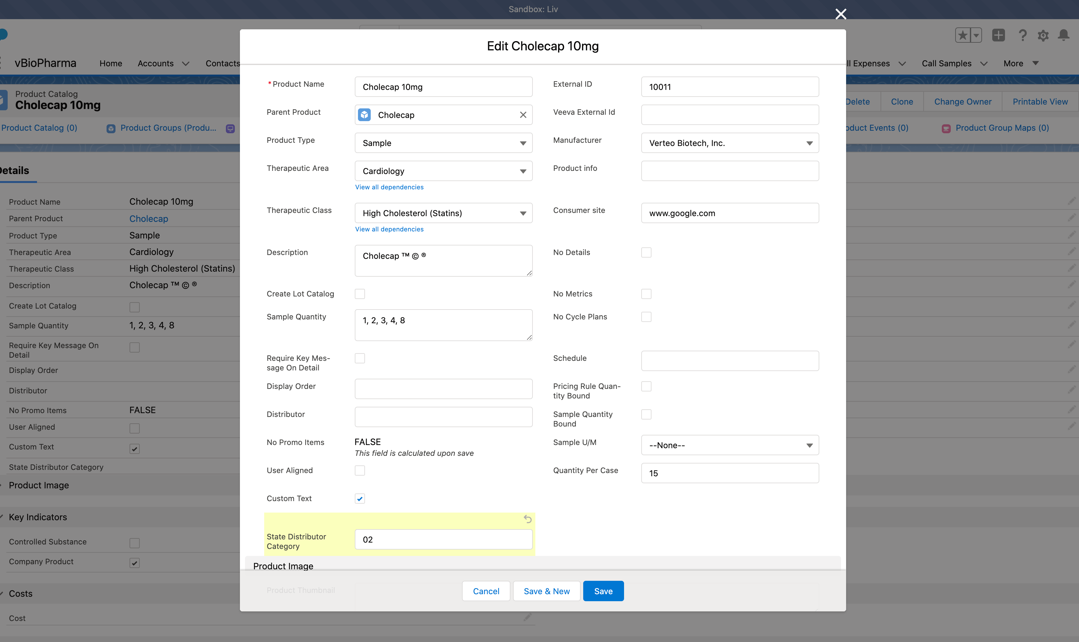Screen dimensions: 1079x642
Task: Click the global Add plus icon
Action: click(x=999, y=35)
